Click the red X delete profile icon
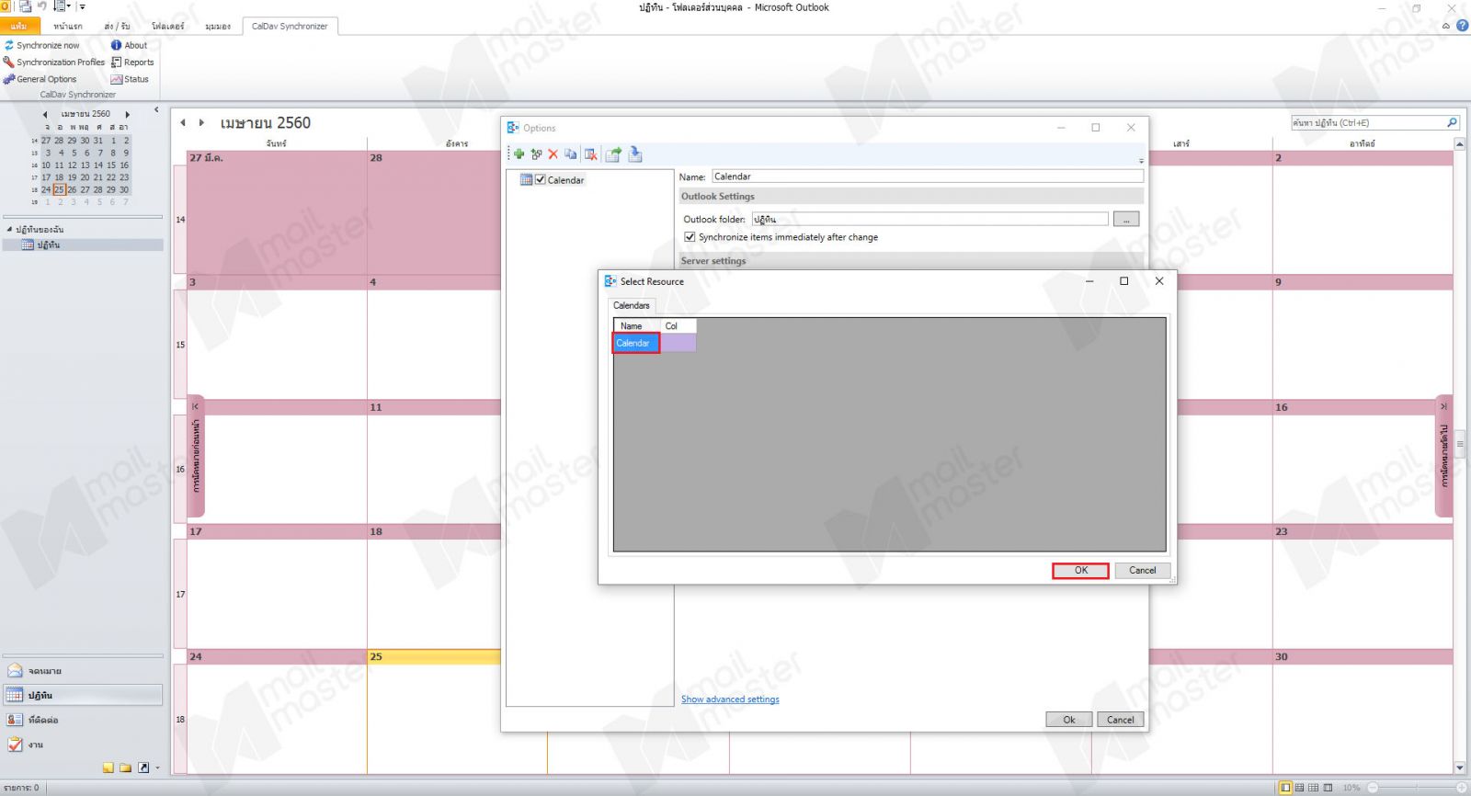This screenshot has height=796, width=1471. pos(553,154)
